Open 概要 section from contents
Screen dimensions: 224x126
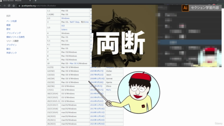(x=8, y=25)
